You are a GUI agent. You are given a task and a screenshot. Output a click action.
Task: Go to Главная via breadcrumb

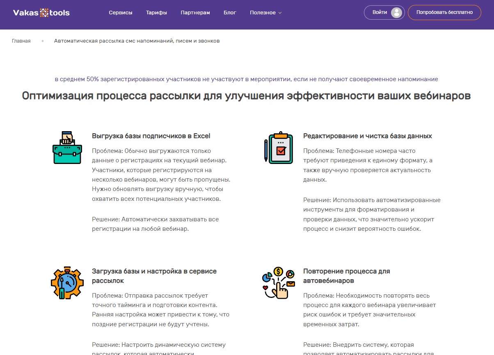pos(21,41)
